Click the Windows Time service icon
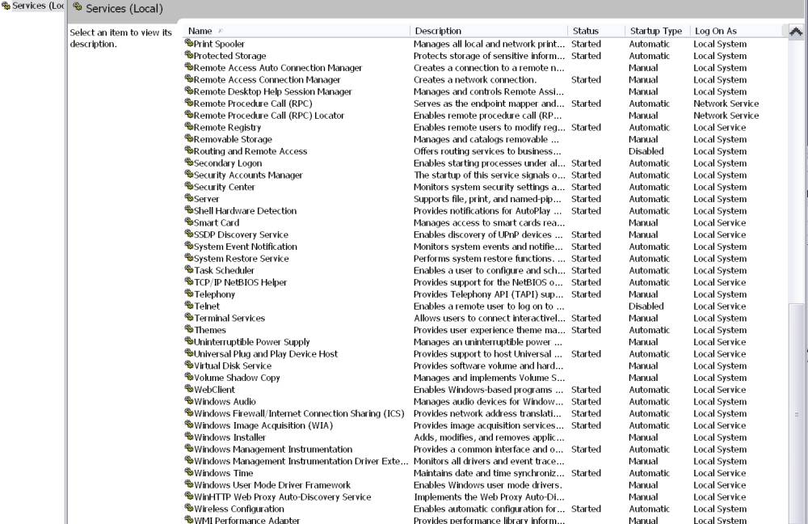Image resolution: width=808 pixels, height=524 pixels. coord(189,472)
